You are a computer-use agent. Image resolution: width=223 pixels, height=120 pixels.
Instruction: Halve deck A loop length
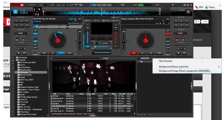point(19,49)
